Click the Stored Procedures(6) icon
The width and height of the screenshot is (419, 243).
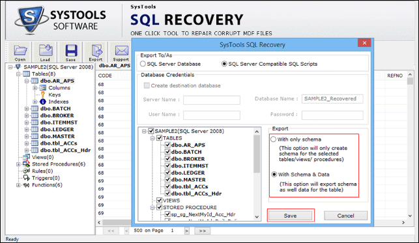pyautogui.click(x=26, y=164)
